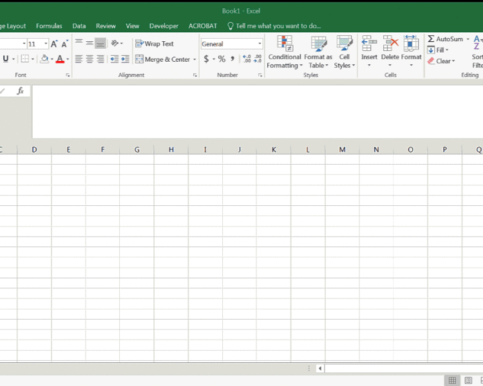Viewport: 483px width, 386px height.
Task: Toggle Bottom Align for the cell
Action: [100, 44]
